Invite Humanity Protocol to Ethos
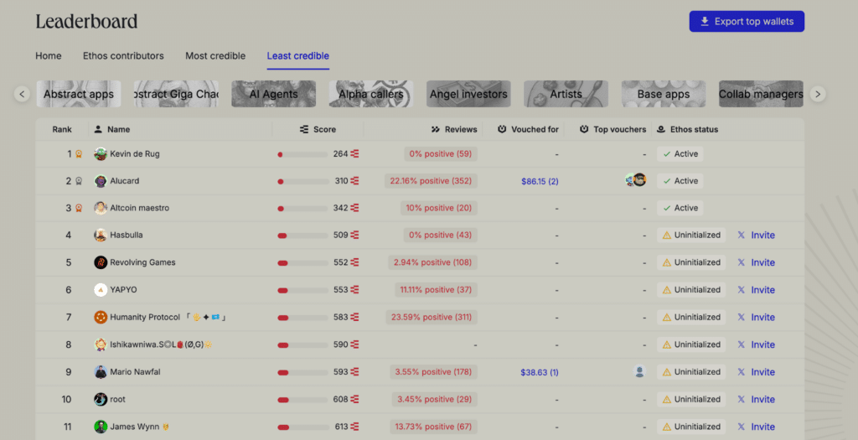The width and height of the screenshot is (858, 440). [762, 318]
